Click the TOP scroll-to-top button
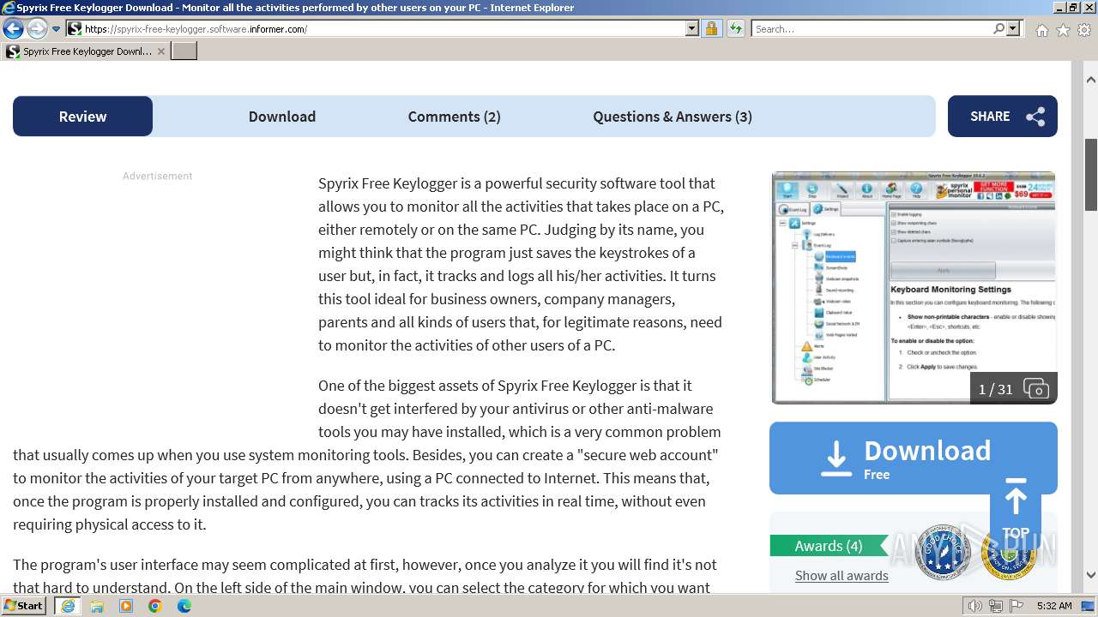Image resolution: width=1098 pixels, height=617 pixels. [x=1016, y=510]
